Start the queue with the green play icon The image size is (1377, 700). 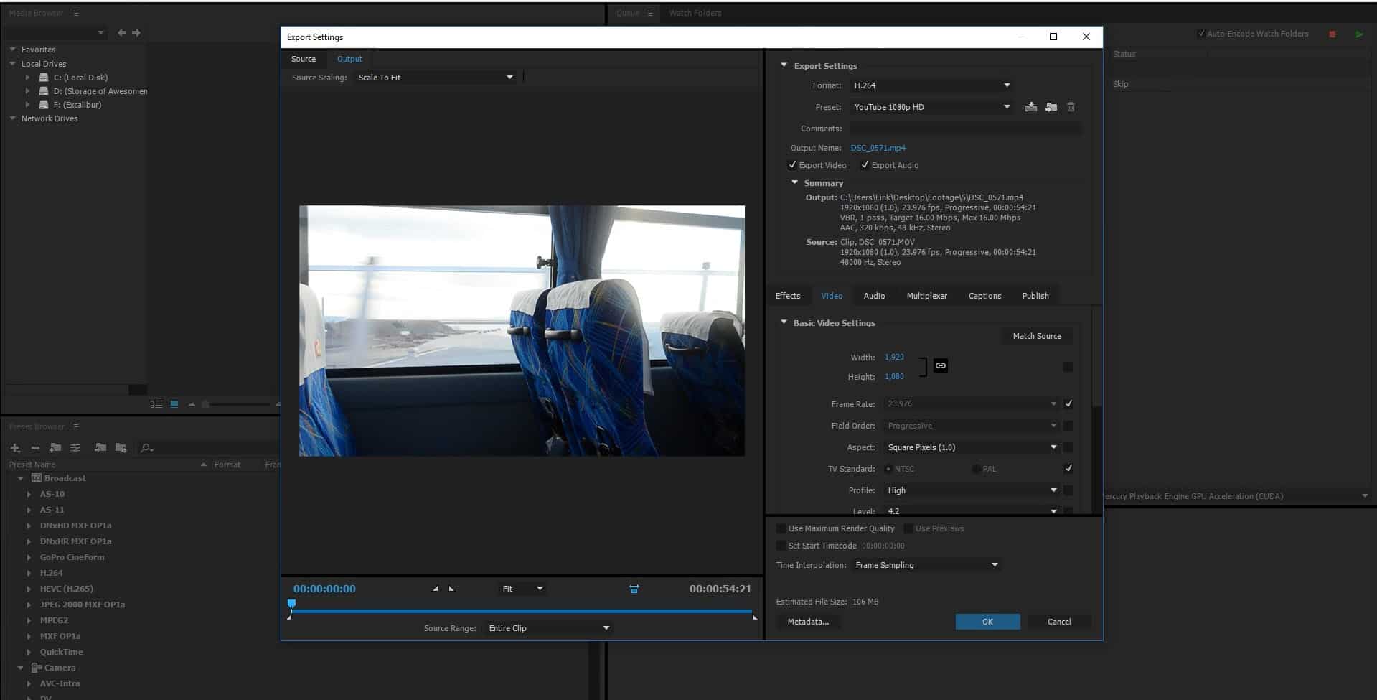[1359, 34]
